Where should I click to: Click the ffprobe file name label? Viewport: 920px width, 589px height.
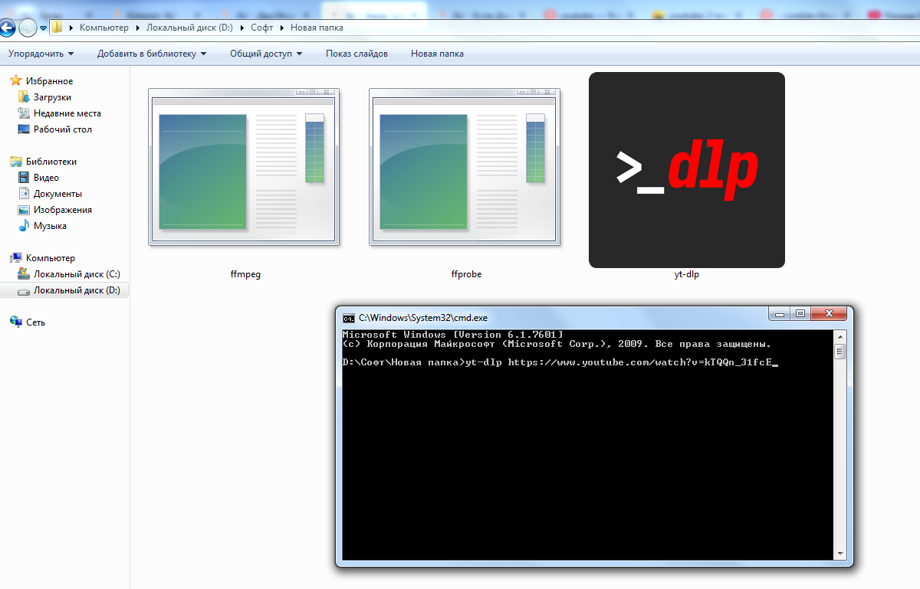point(466,274)
